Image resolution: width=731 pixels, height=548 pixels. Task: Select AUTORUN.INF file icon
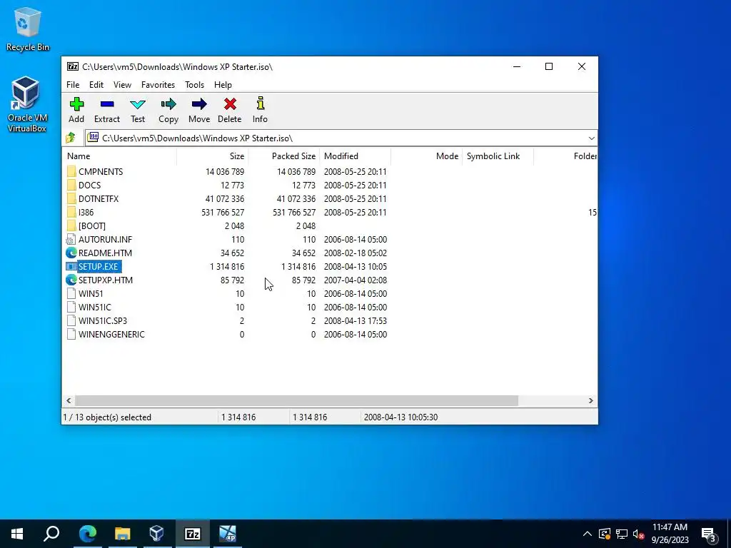coord(71,240)
